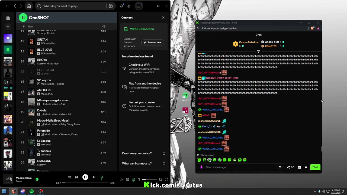Go to Spotify Home
The width and height of the screenshot is (347, 195).
click(x=29, y=6)
